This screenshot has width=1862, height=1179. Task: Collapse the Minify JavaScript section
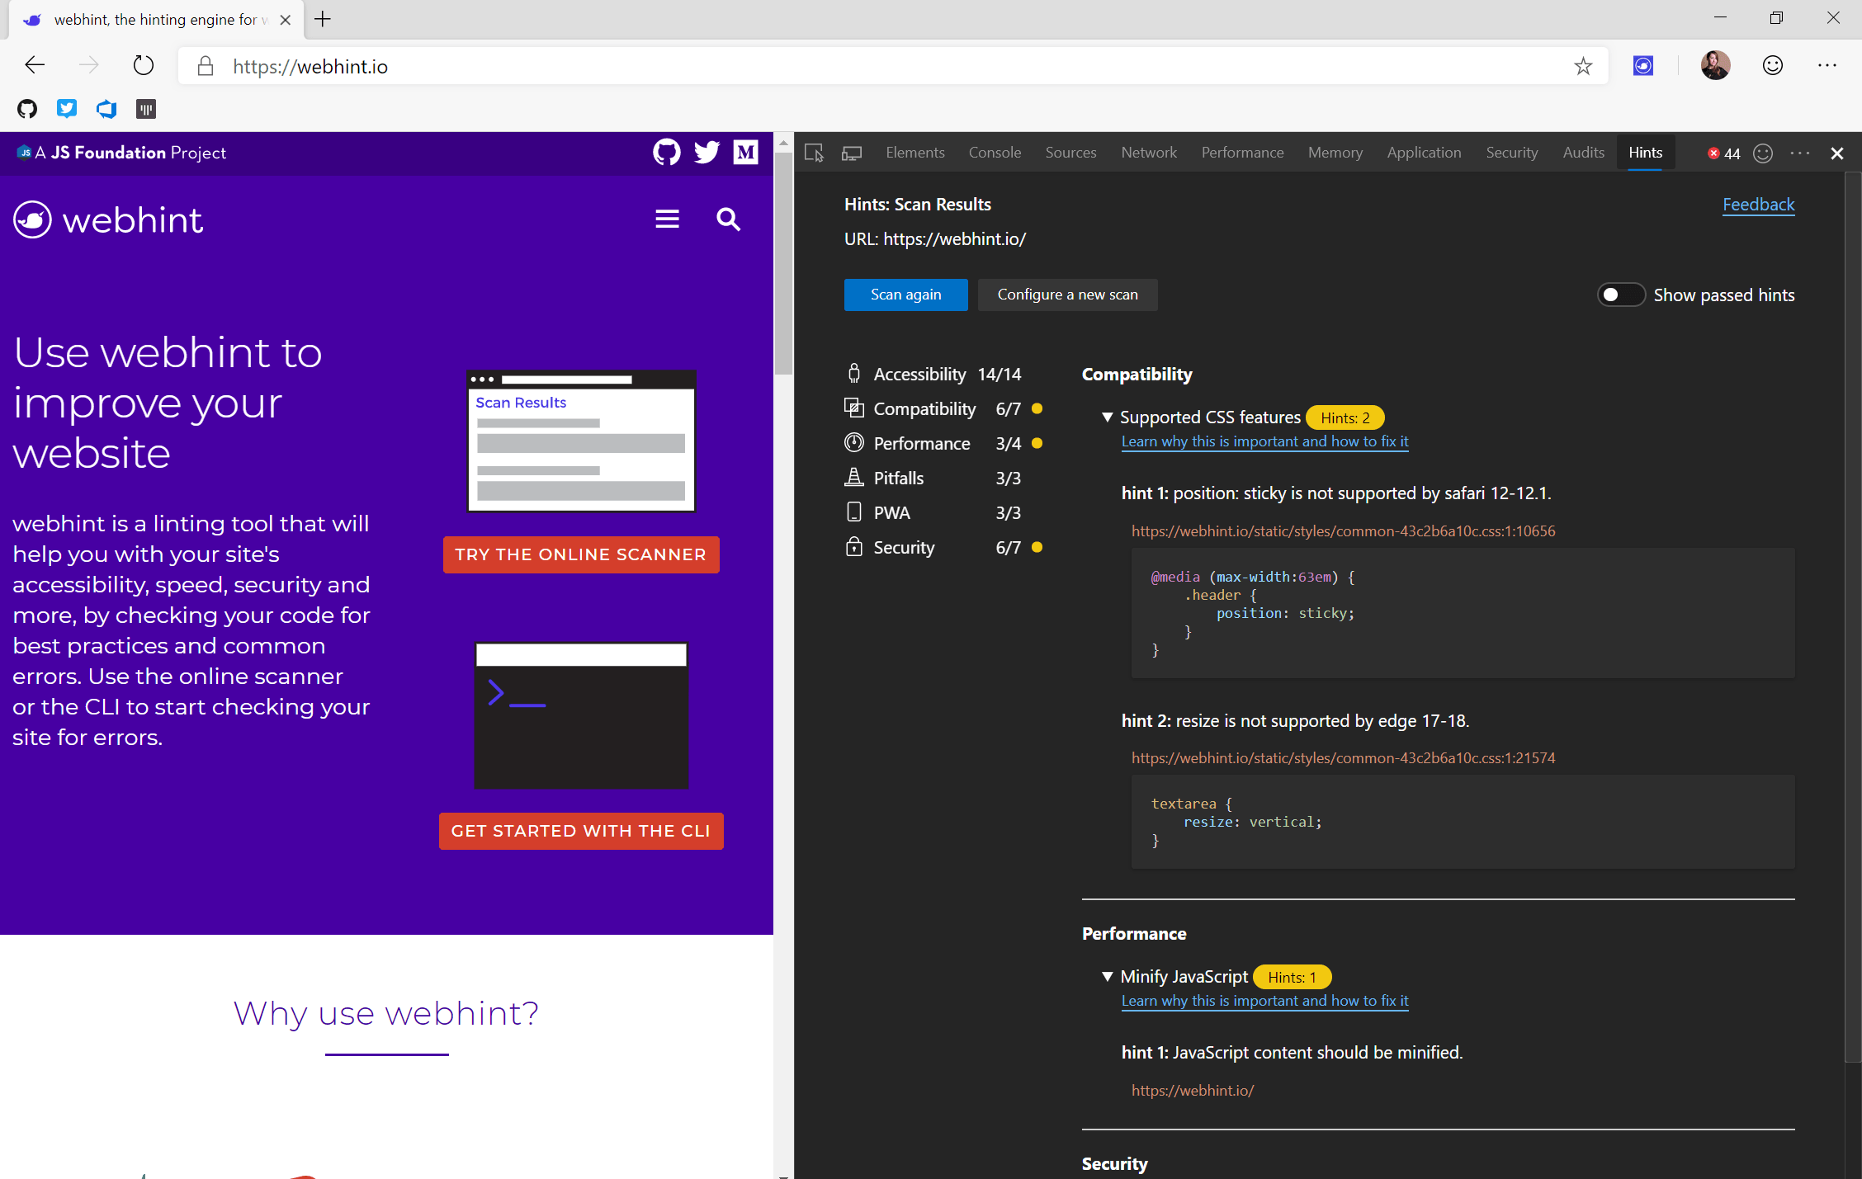click(x=1108, y=977)
